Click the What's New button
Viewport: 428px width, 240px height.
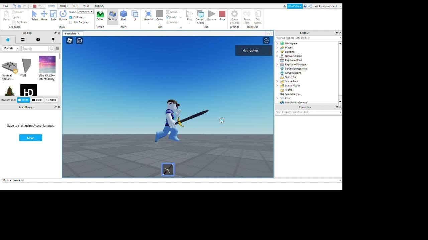coord(295,6)
